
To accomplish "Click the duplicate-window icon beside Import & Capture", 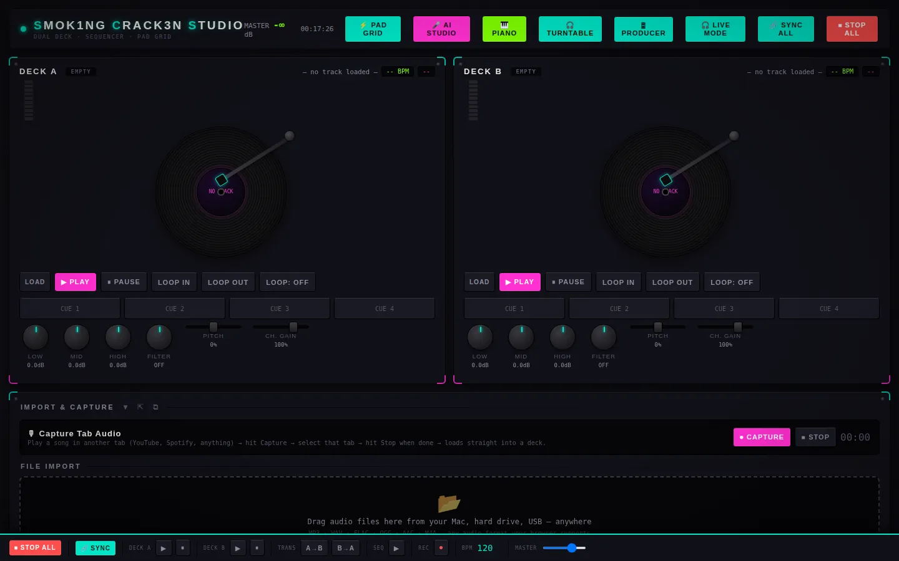I will point(155,407).
